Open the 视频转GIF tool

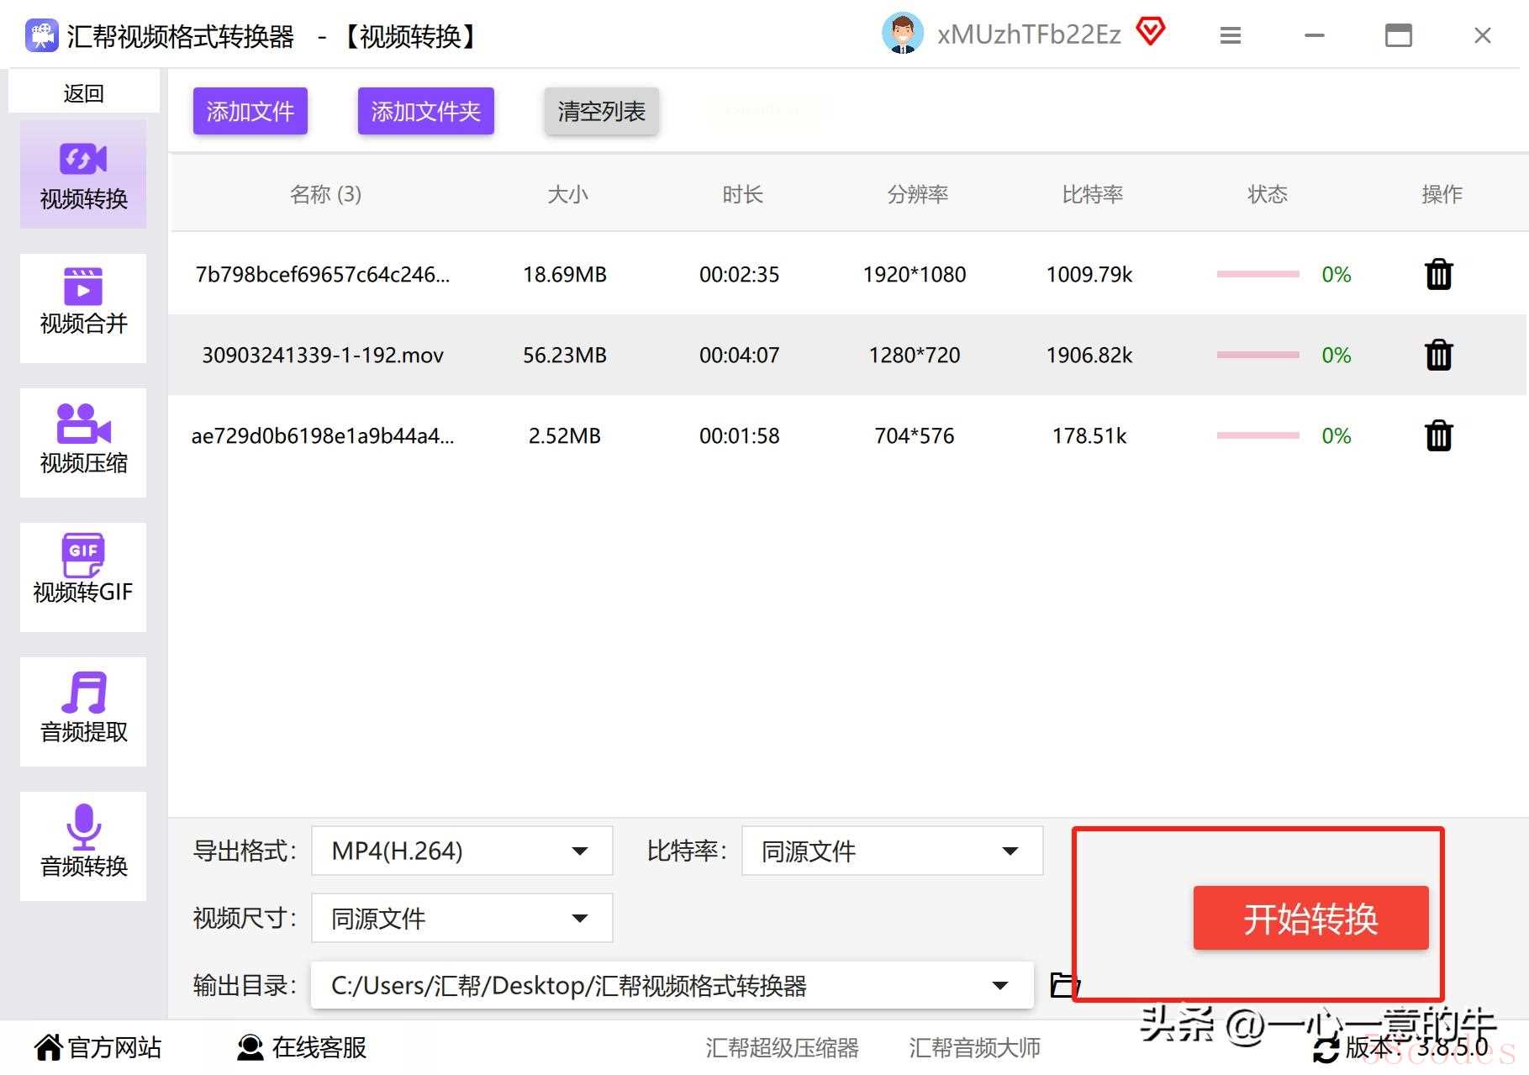[x=83, y=577]
